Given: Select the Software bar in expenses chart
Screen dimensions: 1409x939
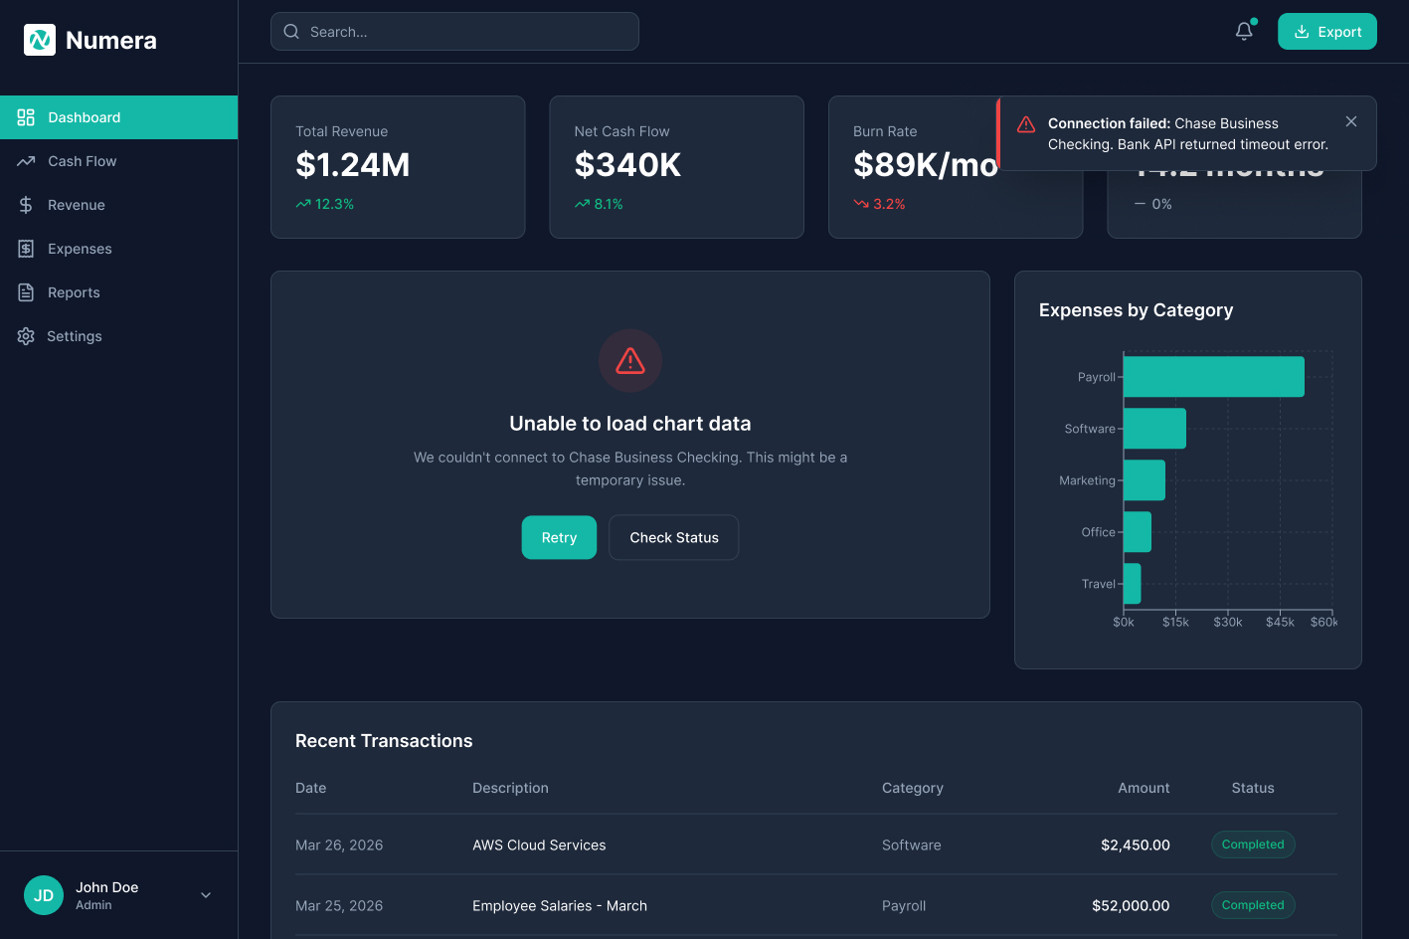Looking at the screenshot, I should coord(1154,429).
